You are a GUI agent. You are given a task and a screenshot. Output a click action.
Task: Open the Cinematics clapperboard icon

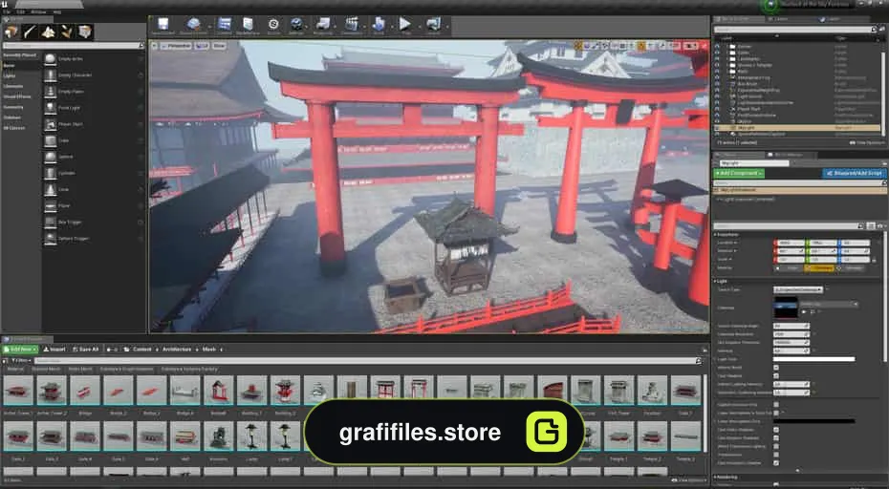(352, 26)
